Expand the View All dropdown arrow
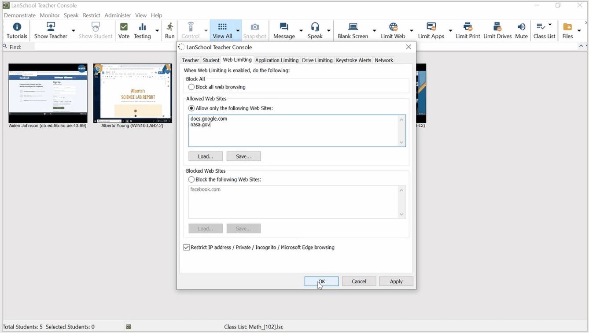This screenshot has height=333, width=589. tap(238, 31)
